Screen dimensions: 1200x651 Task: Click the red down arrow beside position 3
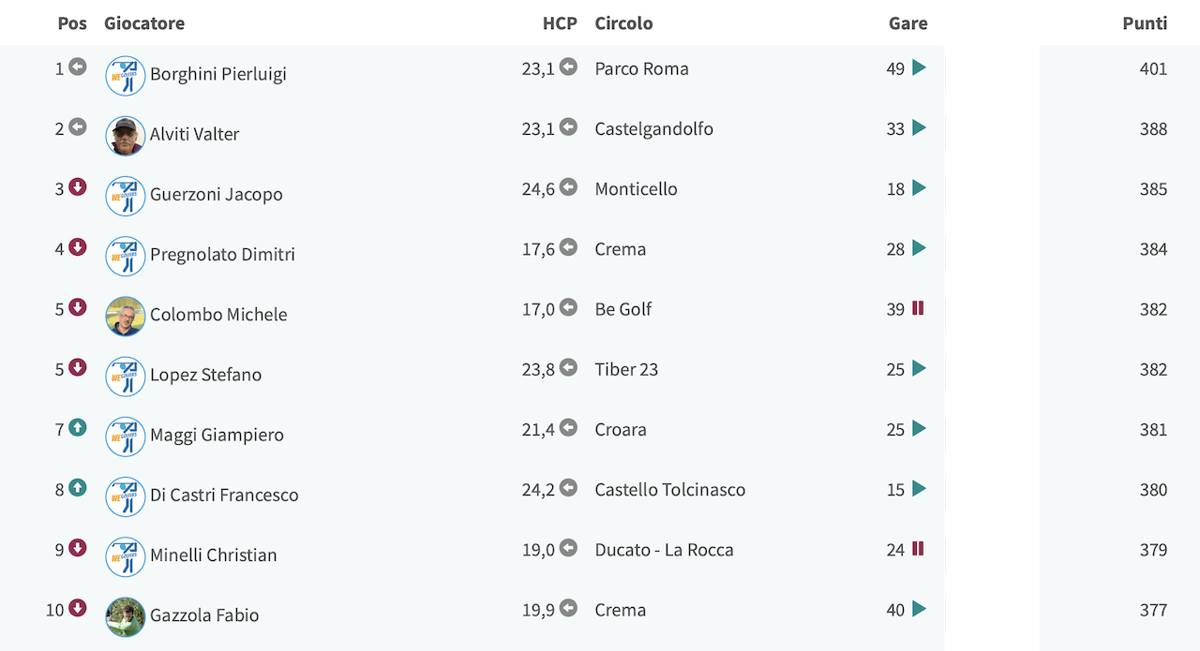pos(78,187)
